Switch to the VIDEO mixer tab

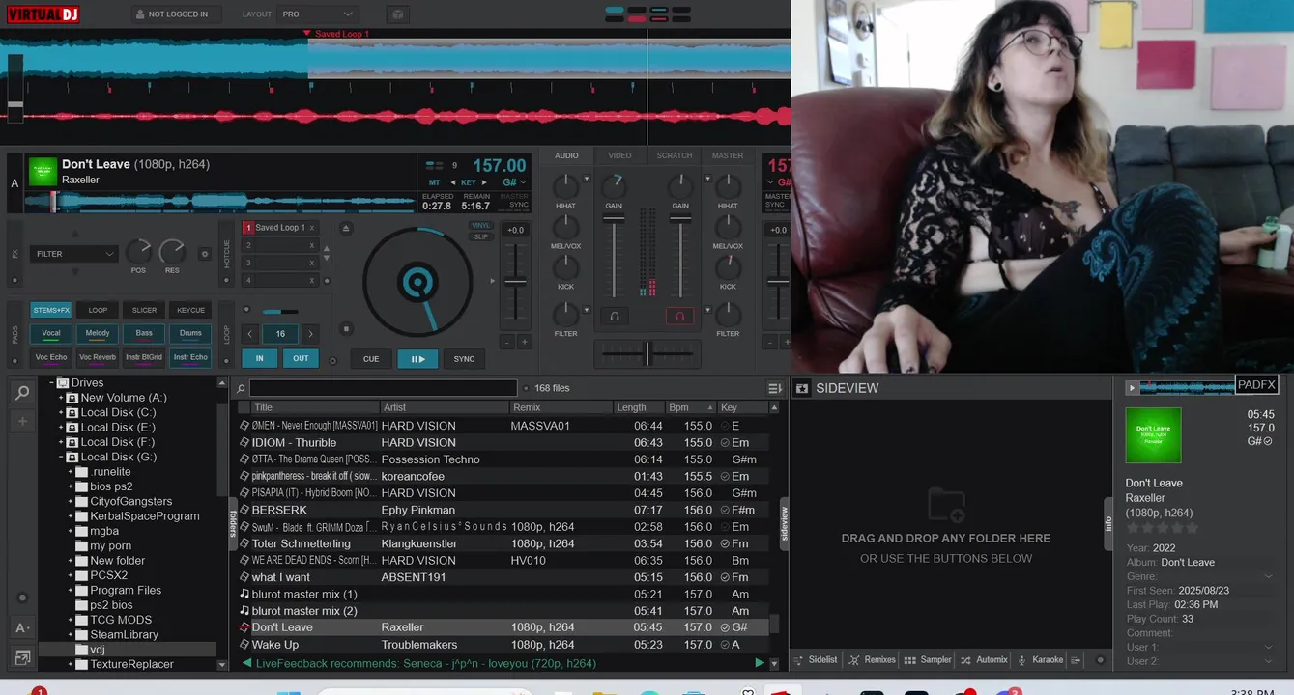click(x=619, y=155)
